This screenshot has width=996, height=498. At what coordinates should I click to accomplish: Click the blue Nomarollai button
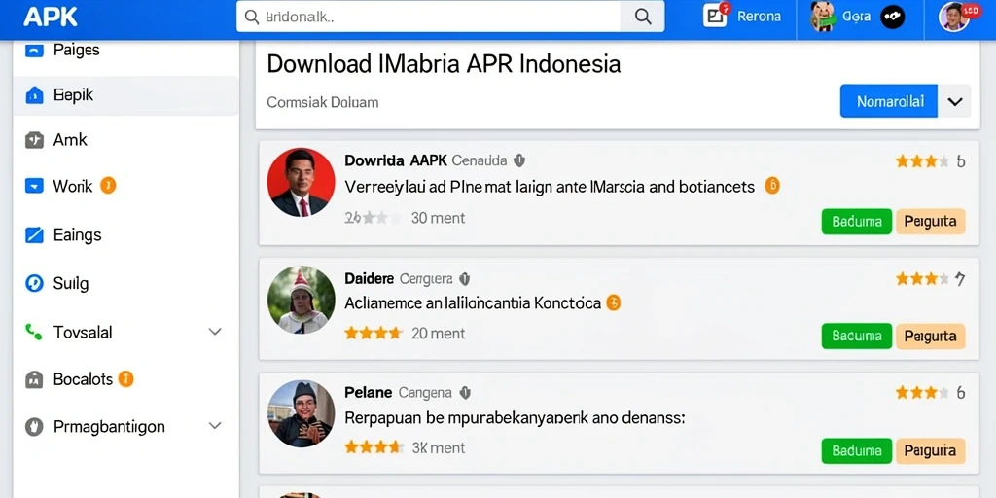coord(889,101)
